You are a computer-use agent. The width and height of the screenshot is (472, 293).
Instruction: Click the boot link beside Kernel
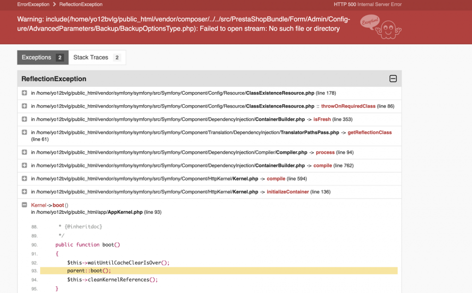click(58, 205)
